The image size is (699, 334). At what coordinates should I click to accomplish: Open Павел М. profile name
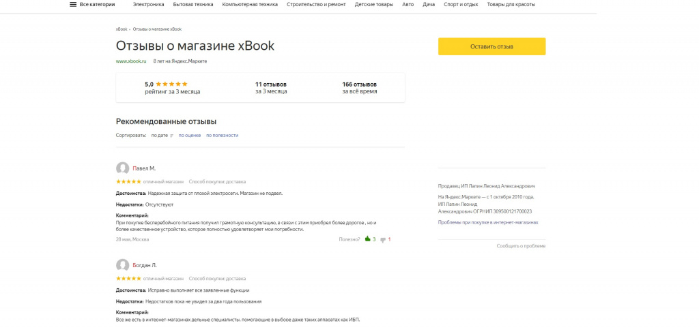[x=144, y=168]
